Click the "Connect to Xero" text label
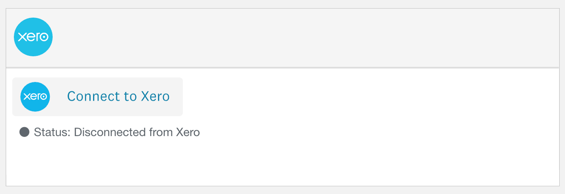The width and height of the screenshot is (565, 194). point(118,97)
